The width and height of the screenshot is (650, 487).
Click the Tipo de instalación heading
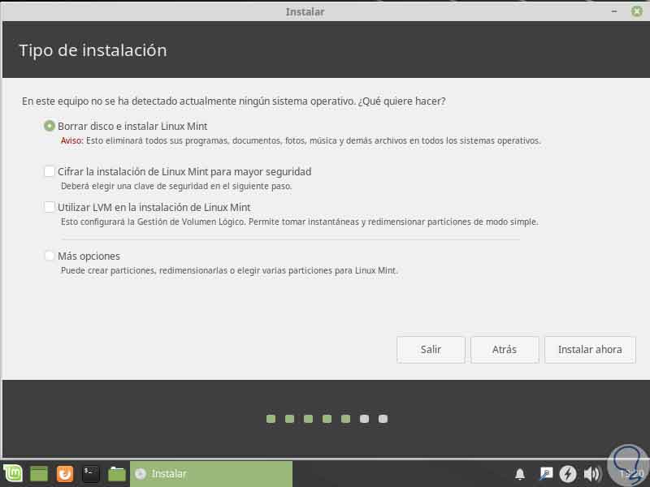click(x=93, y=50)
